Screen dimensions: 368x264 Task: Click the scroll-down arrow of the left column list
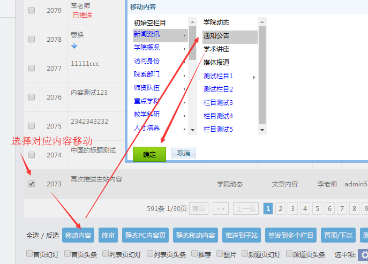coord(192,130)
